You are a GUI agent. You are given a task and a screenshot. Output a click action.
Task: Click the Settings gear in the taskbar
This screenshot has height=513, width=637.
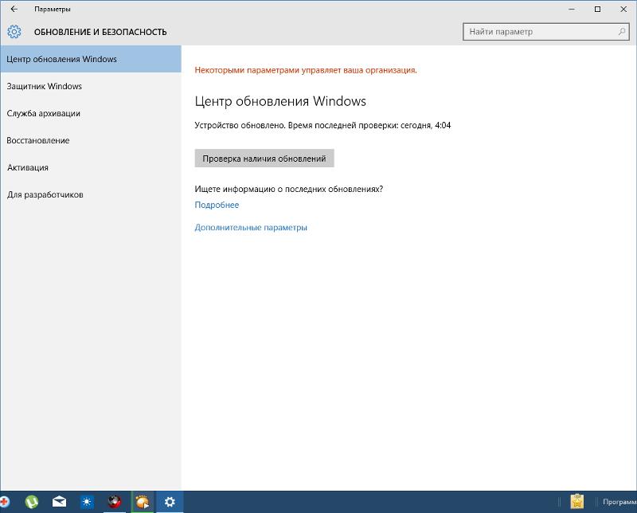point(170,502)
